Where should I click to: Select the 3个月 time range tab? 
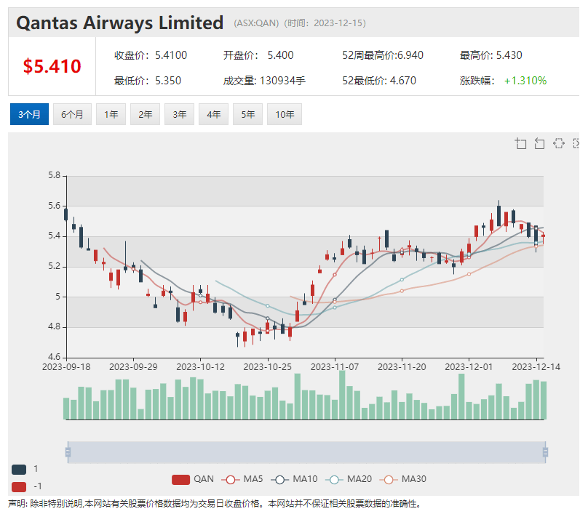29,114
